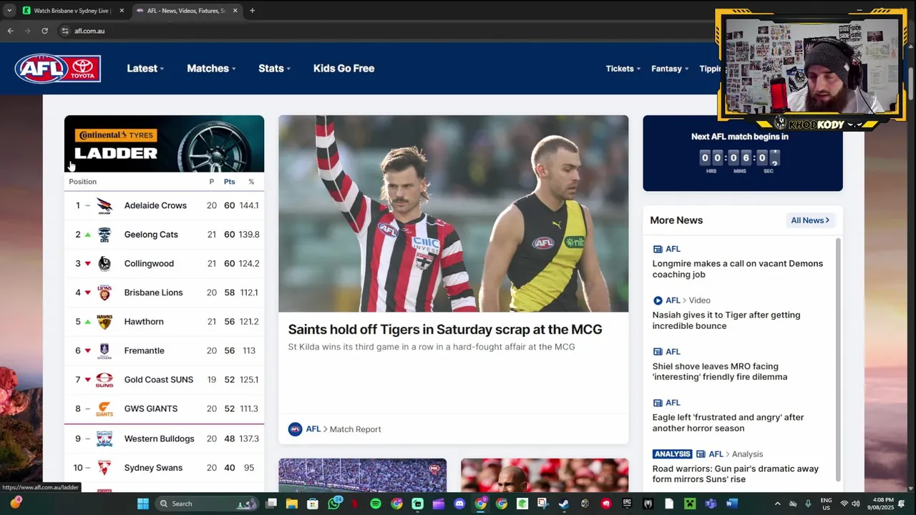Open a new browser tab with plus
The height and width of the screenshot is (515, 916).
(252, 11)
